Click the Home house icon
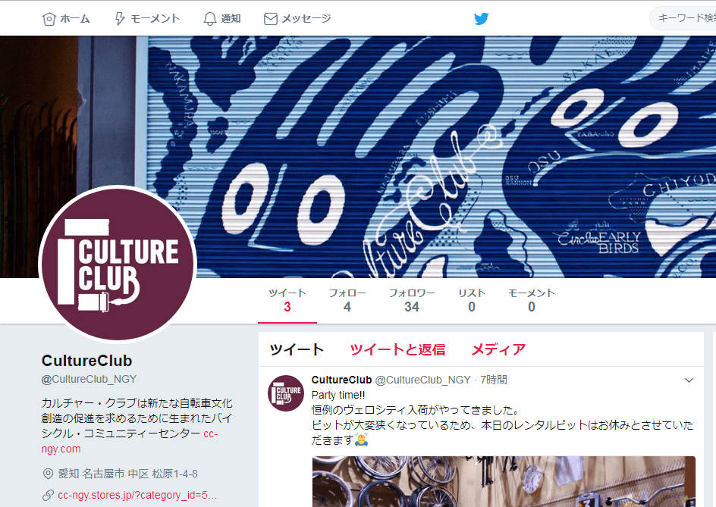The height and width of the screenshot is (507, 716). (x=49, y=19)
